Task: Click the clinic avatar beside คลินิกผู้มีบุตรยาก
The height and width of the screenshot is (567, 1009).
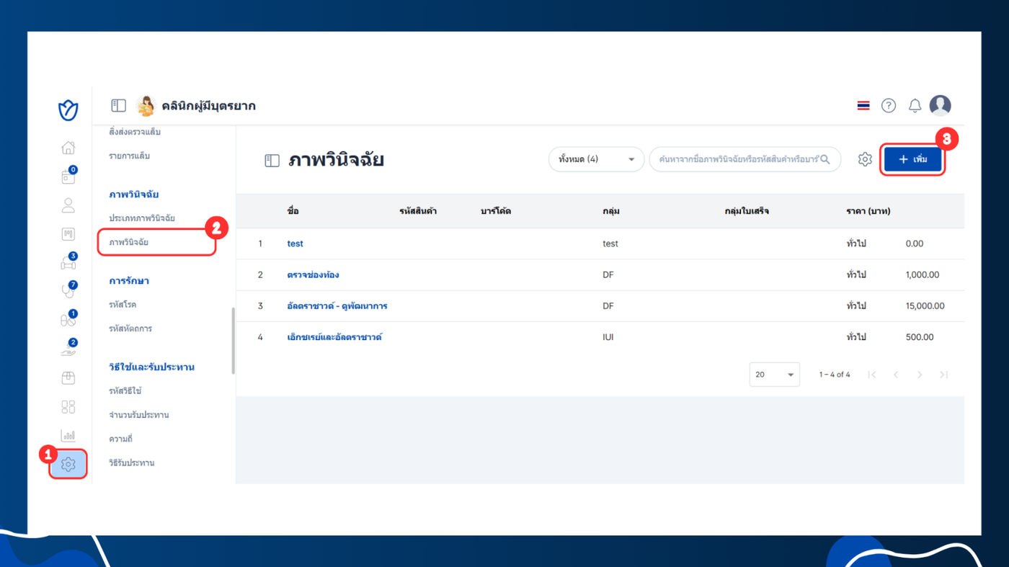Action: click(x=146, y=106)
